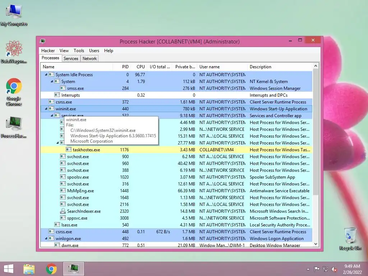The image size is (368, 276).
Task: Switch to the Network tab
Action: (x=89, y=59)
